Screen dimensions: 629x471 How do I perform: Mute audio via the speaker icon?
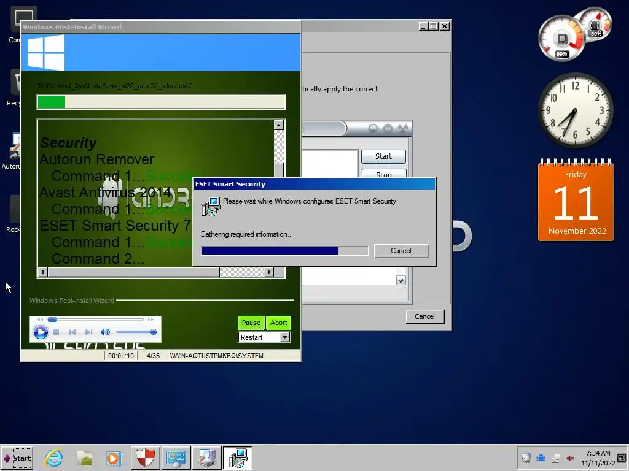(105, 332)
